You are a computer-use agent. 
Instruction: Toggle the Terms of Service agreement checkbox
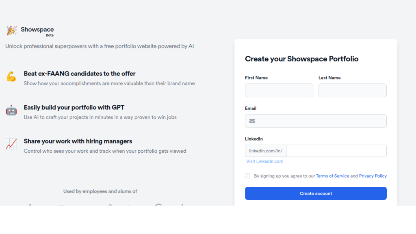(248, 176)
